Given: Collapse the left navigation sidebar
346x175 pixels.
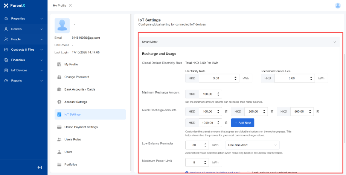Looking at the screenshot, I should click(x=40, y=167).
